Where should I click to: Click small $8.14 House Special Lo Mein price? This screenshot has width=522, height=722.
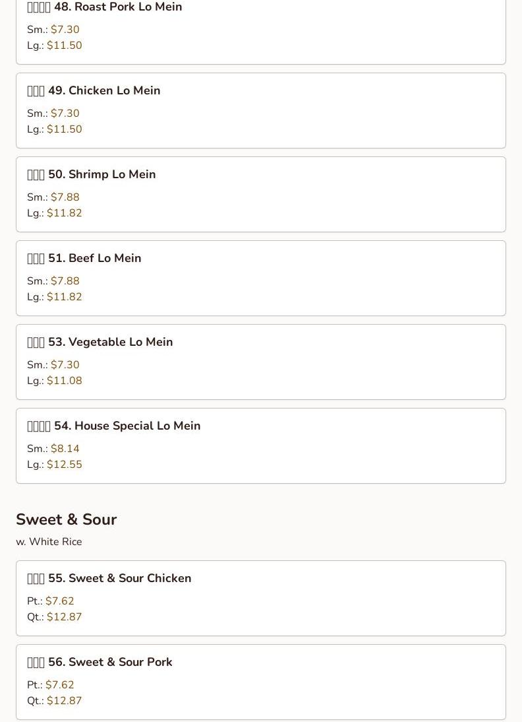coord(65,449)
